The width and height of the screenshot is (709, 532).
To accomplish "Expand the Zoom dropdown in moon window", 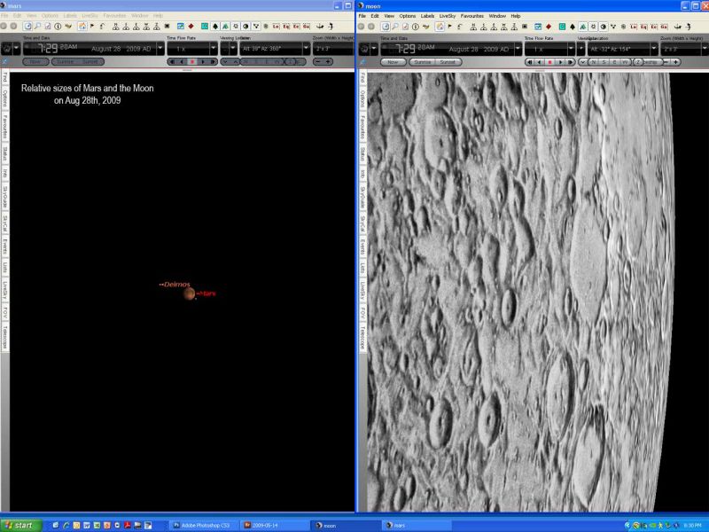I will pyautogui.click(x=705, y=49).
